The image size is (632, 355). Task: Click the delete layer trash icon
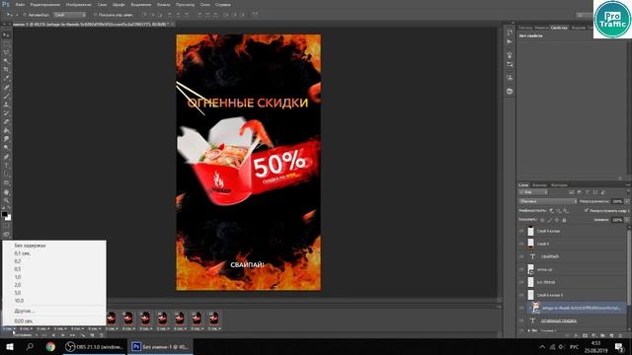point(620,335)
